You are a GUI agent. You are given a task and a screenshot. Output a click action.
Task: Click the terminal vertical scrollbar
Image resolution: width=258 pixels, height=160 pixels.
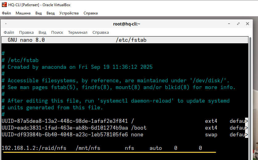(x=250, y=98)
